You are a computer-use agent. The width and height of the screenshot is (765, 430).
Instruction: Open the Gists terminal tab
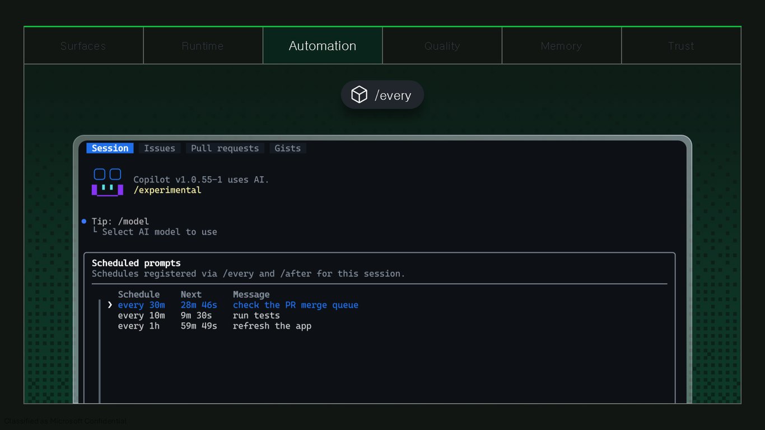(287, 148)
